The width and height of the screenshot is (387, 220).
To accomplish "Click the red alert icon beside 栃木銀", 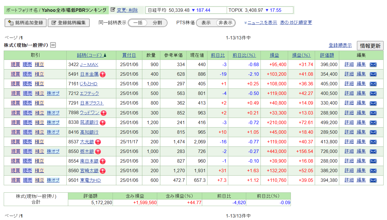I will coord(98,151).
